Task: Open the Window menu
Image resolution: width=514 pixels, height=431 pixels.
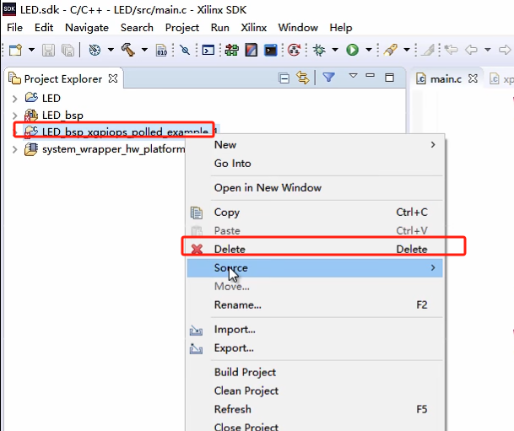Action: (298, 28)
